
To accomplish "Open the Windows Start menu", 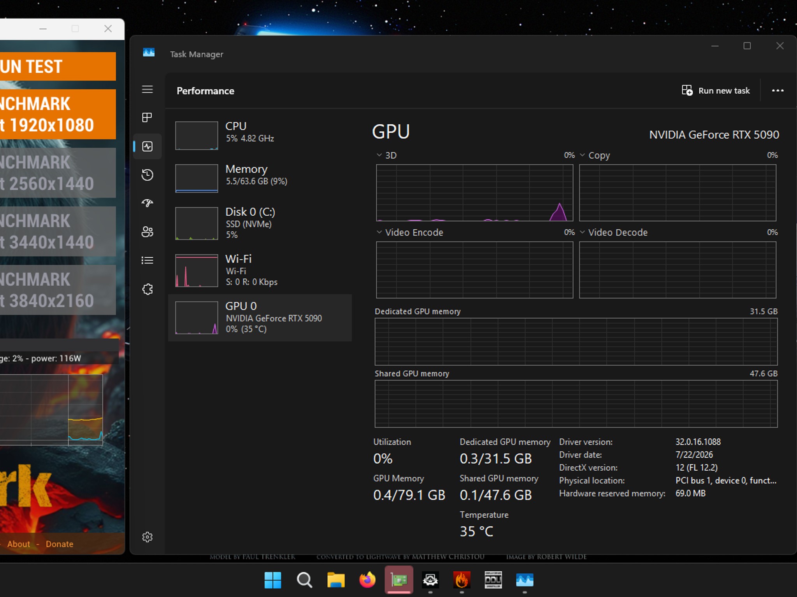I will 273,580.
